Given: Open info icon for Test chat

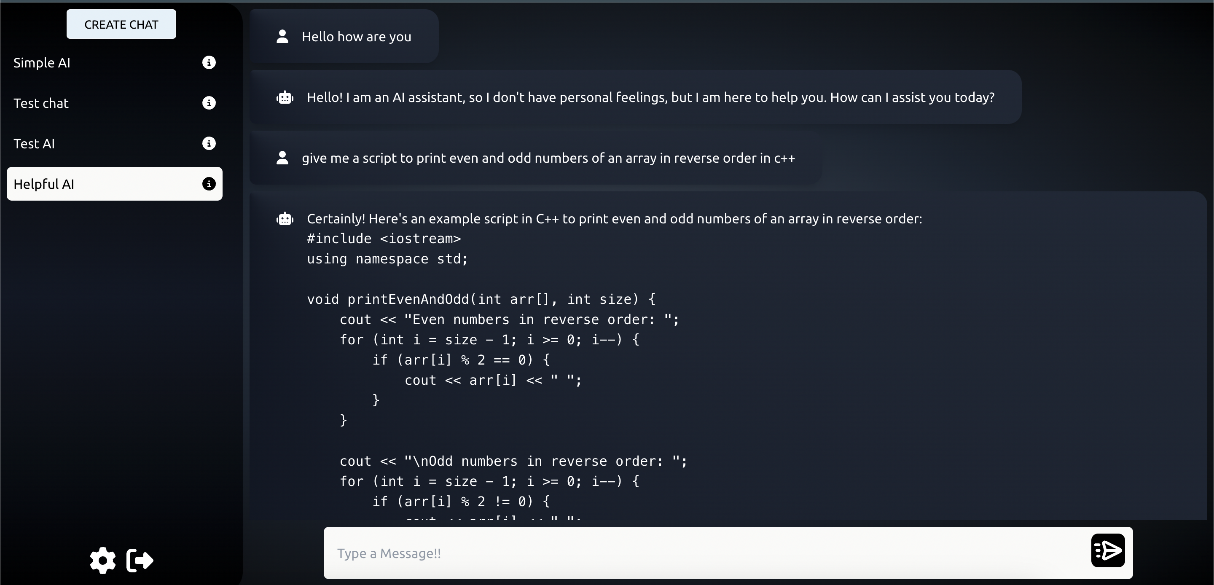Looking at the screenshot, I should 209,103.
